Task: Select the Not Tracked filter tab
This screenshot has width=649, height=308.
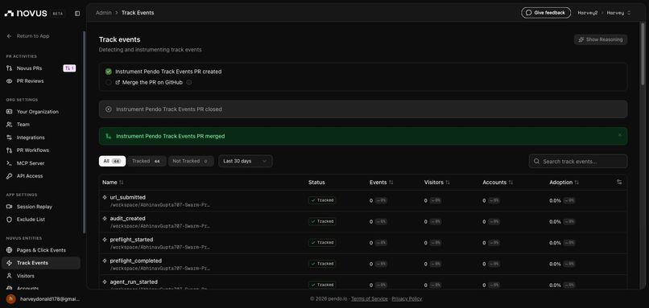Action: [x=191, y=161]
